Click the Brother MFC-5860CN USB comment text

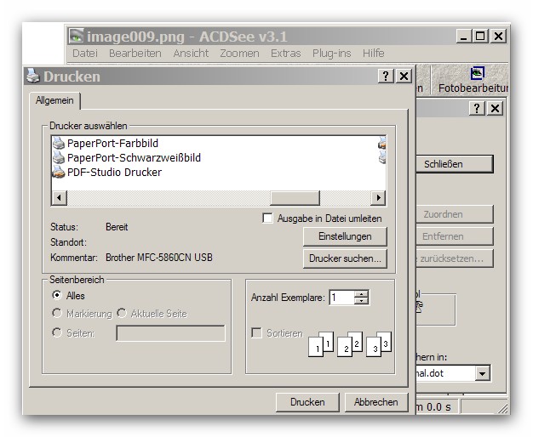coord(159,258)
